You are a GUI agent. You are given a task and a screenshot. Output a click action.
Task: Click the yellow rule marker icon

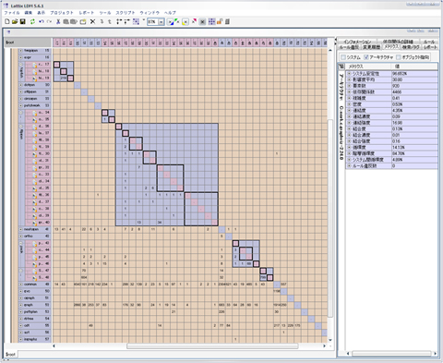(185, 21)
